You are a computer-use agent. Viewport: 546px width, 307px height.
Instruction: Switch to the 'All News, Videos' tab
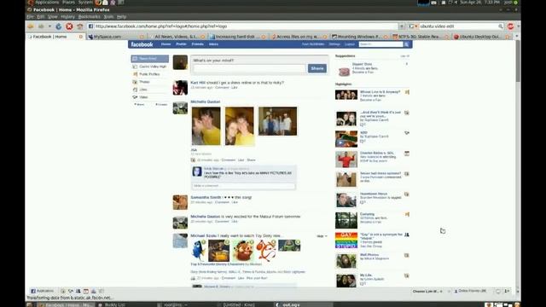click(177, 37)
